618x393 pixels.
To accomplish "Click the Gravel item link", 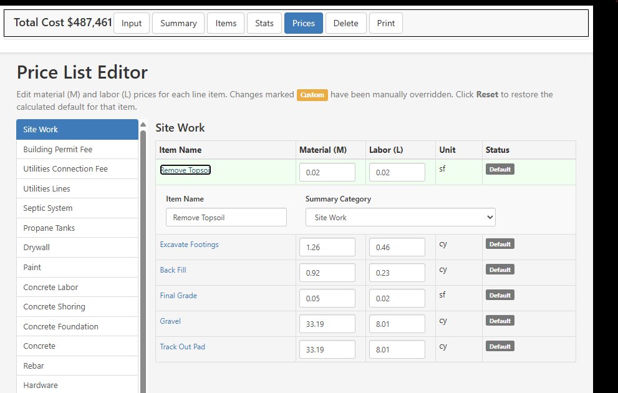I will click(x=170, y=321).
